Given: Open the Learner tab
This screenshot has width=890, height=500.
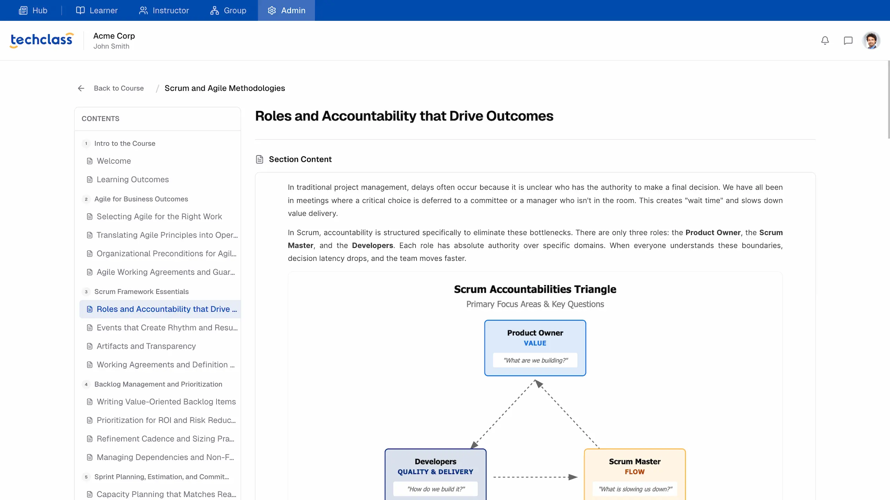Looking at the screenshot, I should coord(97,10).
